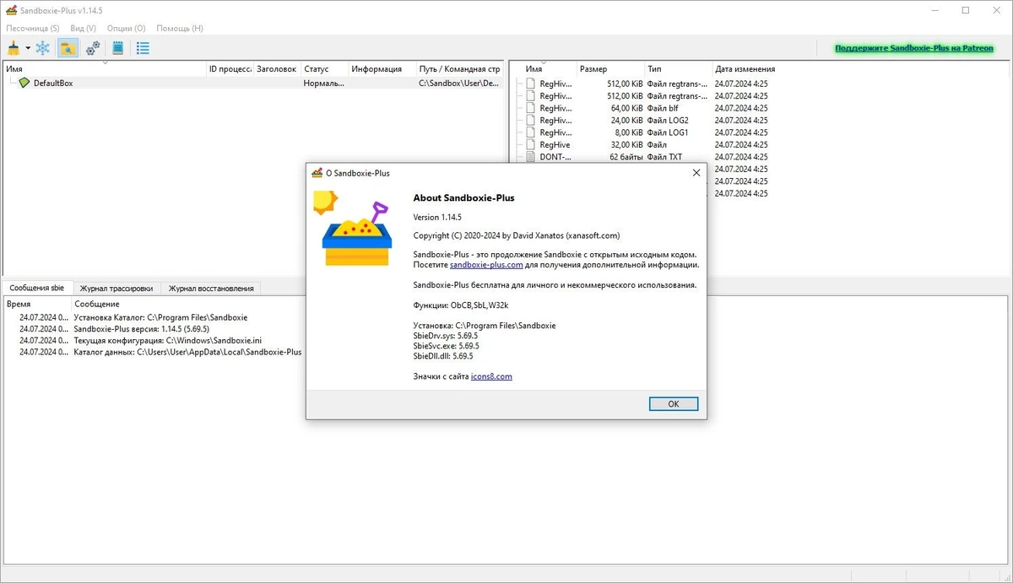This screenshot has height=583, width=1013.
Task: Click the file icon next to RegHive
Action: 531,145
